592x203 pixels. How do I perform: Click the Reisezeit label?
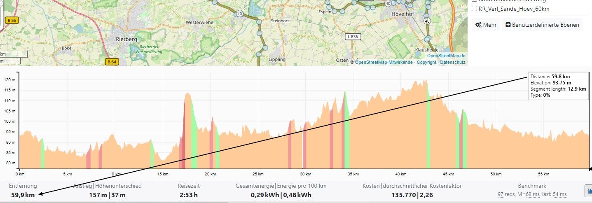tap(189, 186)
